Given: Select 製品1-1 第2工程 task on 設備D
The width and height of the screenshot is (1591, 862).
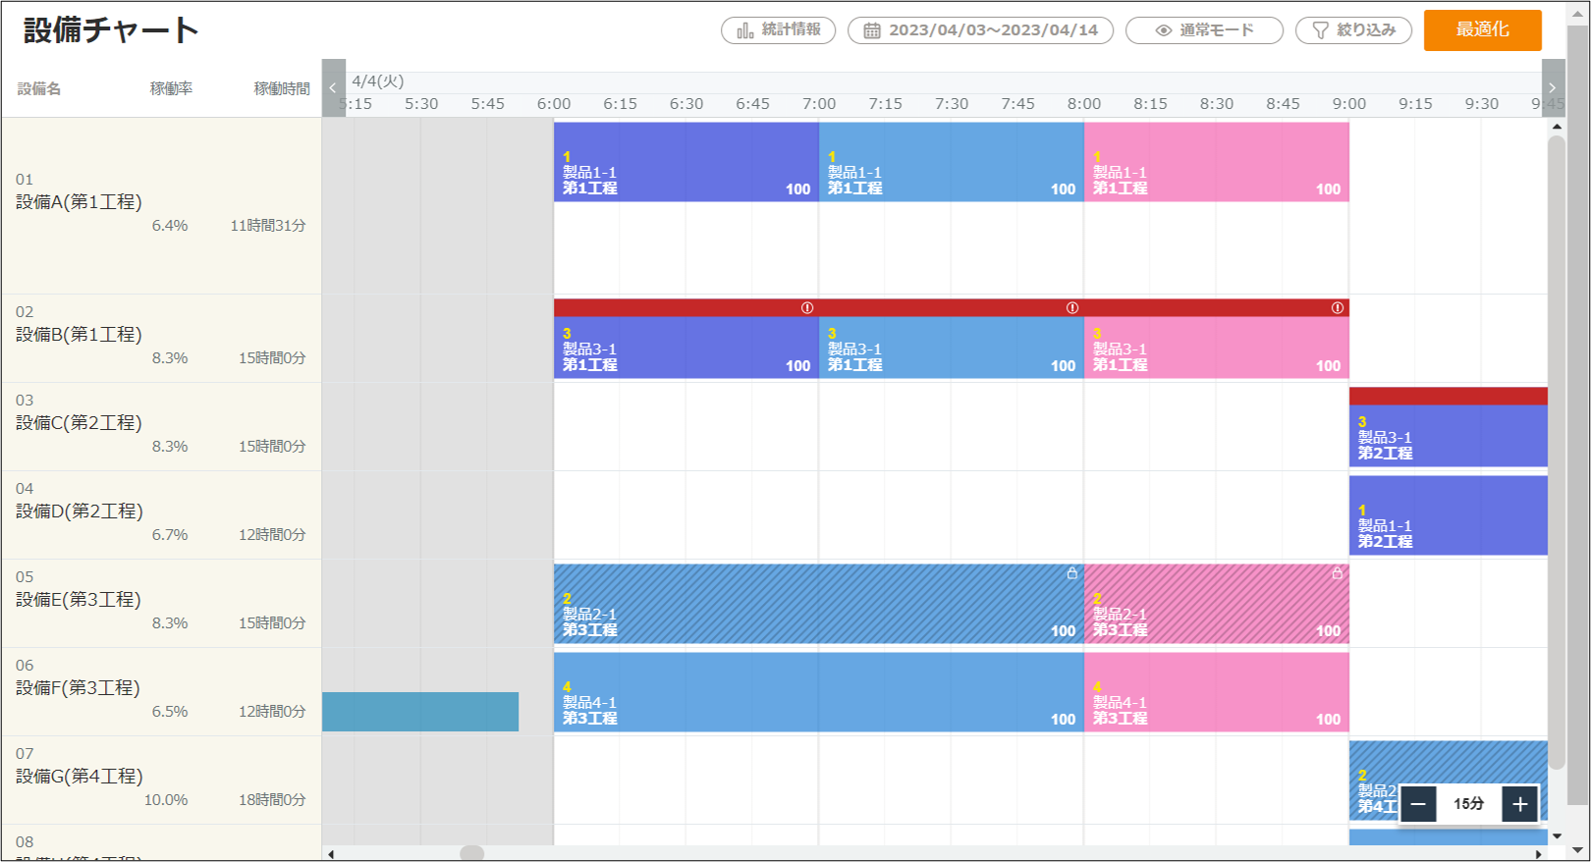Looking at the screenshot, I should coord(1449,515).
